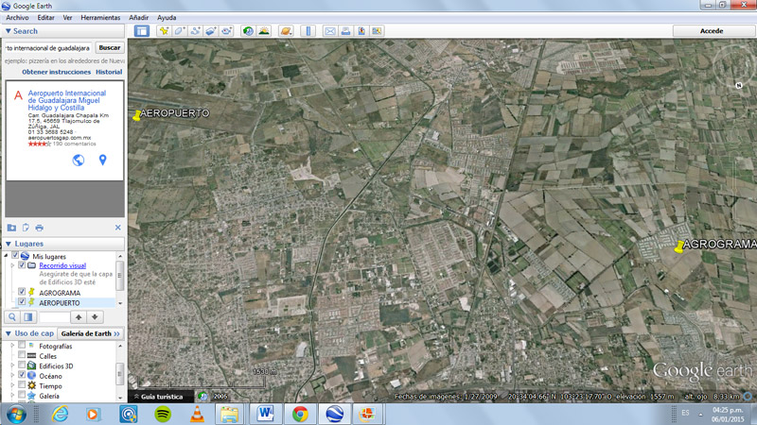Uncheck Recorrido visual checkbox
Image resolution: width=757 pixels, height=425 pixels.
pyautogui.click(x=22, y=265)
